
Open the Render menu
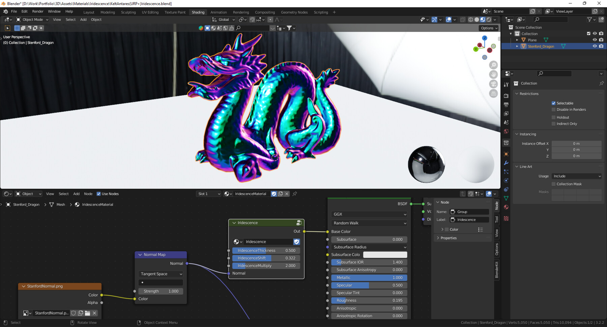coord(38,11)
